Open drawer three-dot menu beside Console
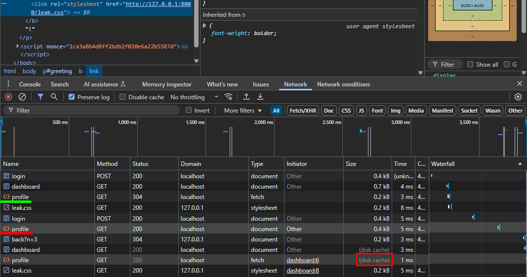The height and width of the screenshot is (277, 527). [x=8, y=84]
